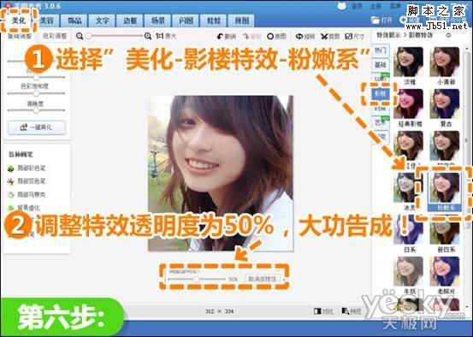
Task: Click the 一键美化 button
Action: 37,127
